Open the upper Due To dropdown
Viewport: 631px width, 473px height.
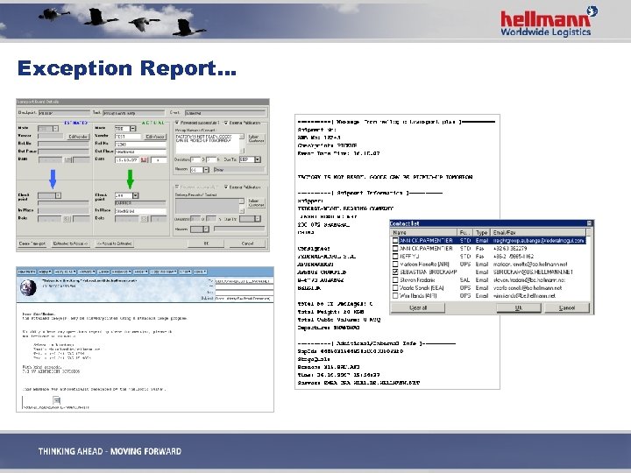click(x=257, y=159)
